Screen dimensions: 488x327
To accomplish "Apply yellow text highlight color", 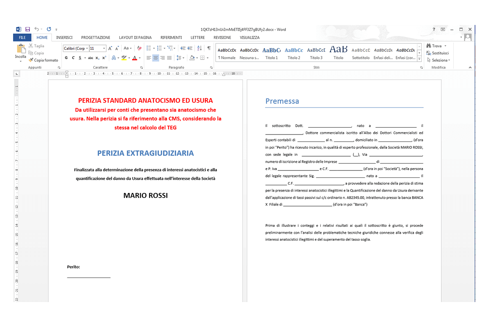I will pos(124,58).
